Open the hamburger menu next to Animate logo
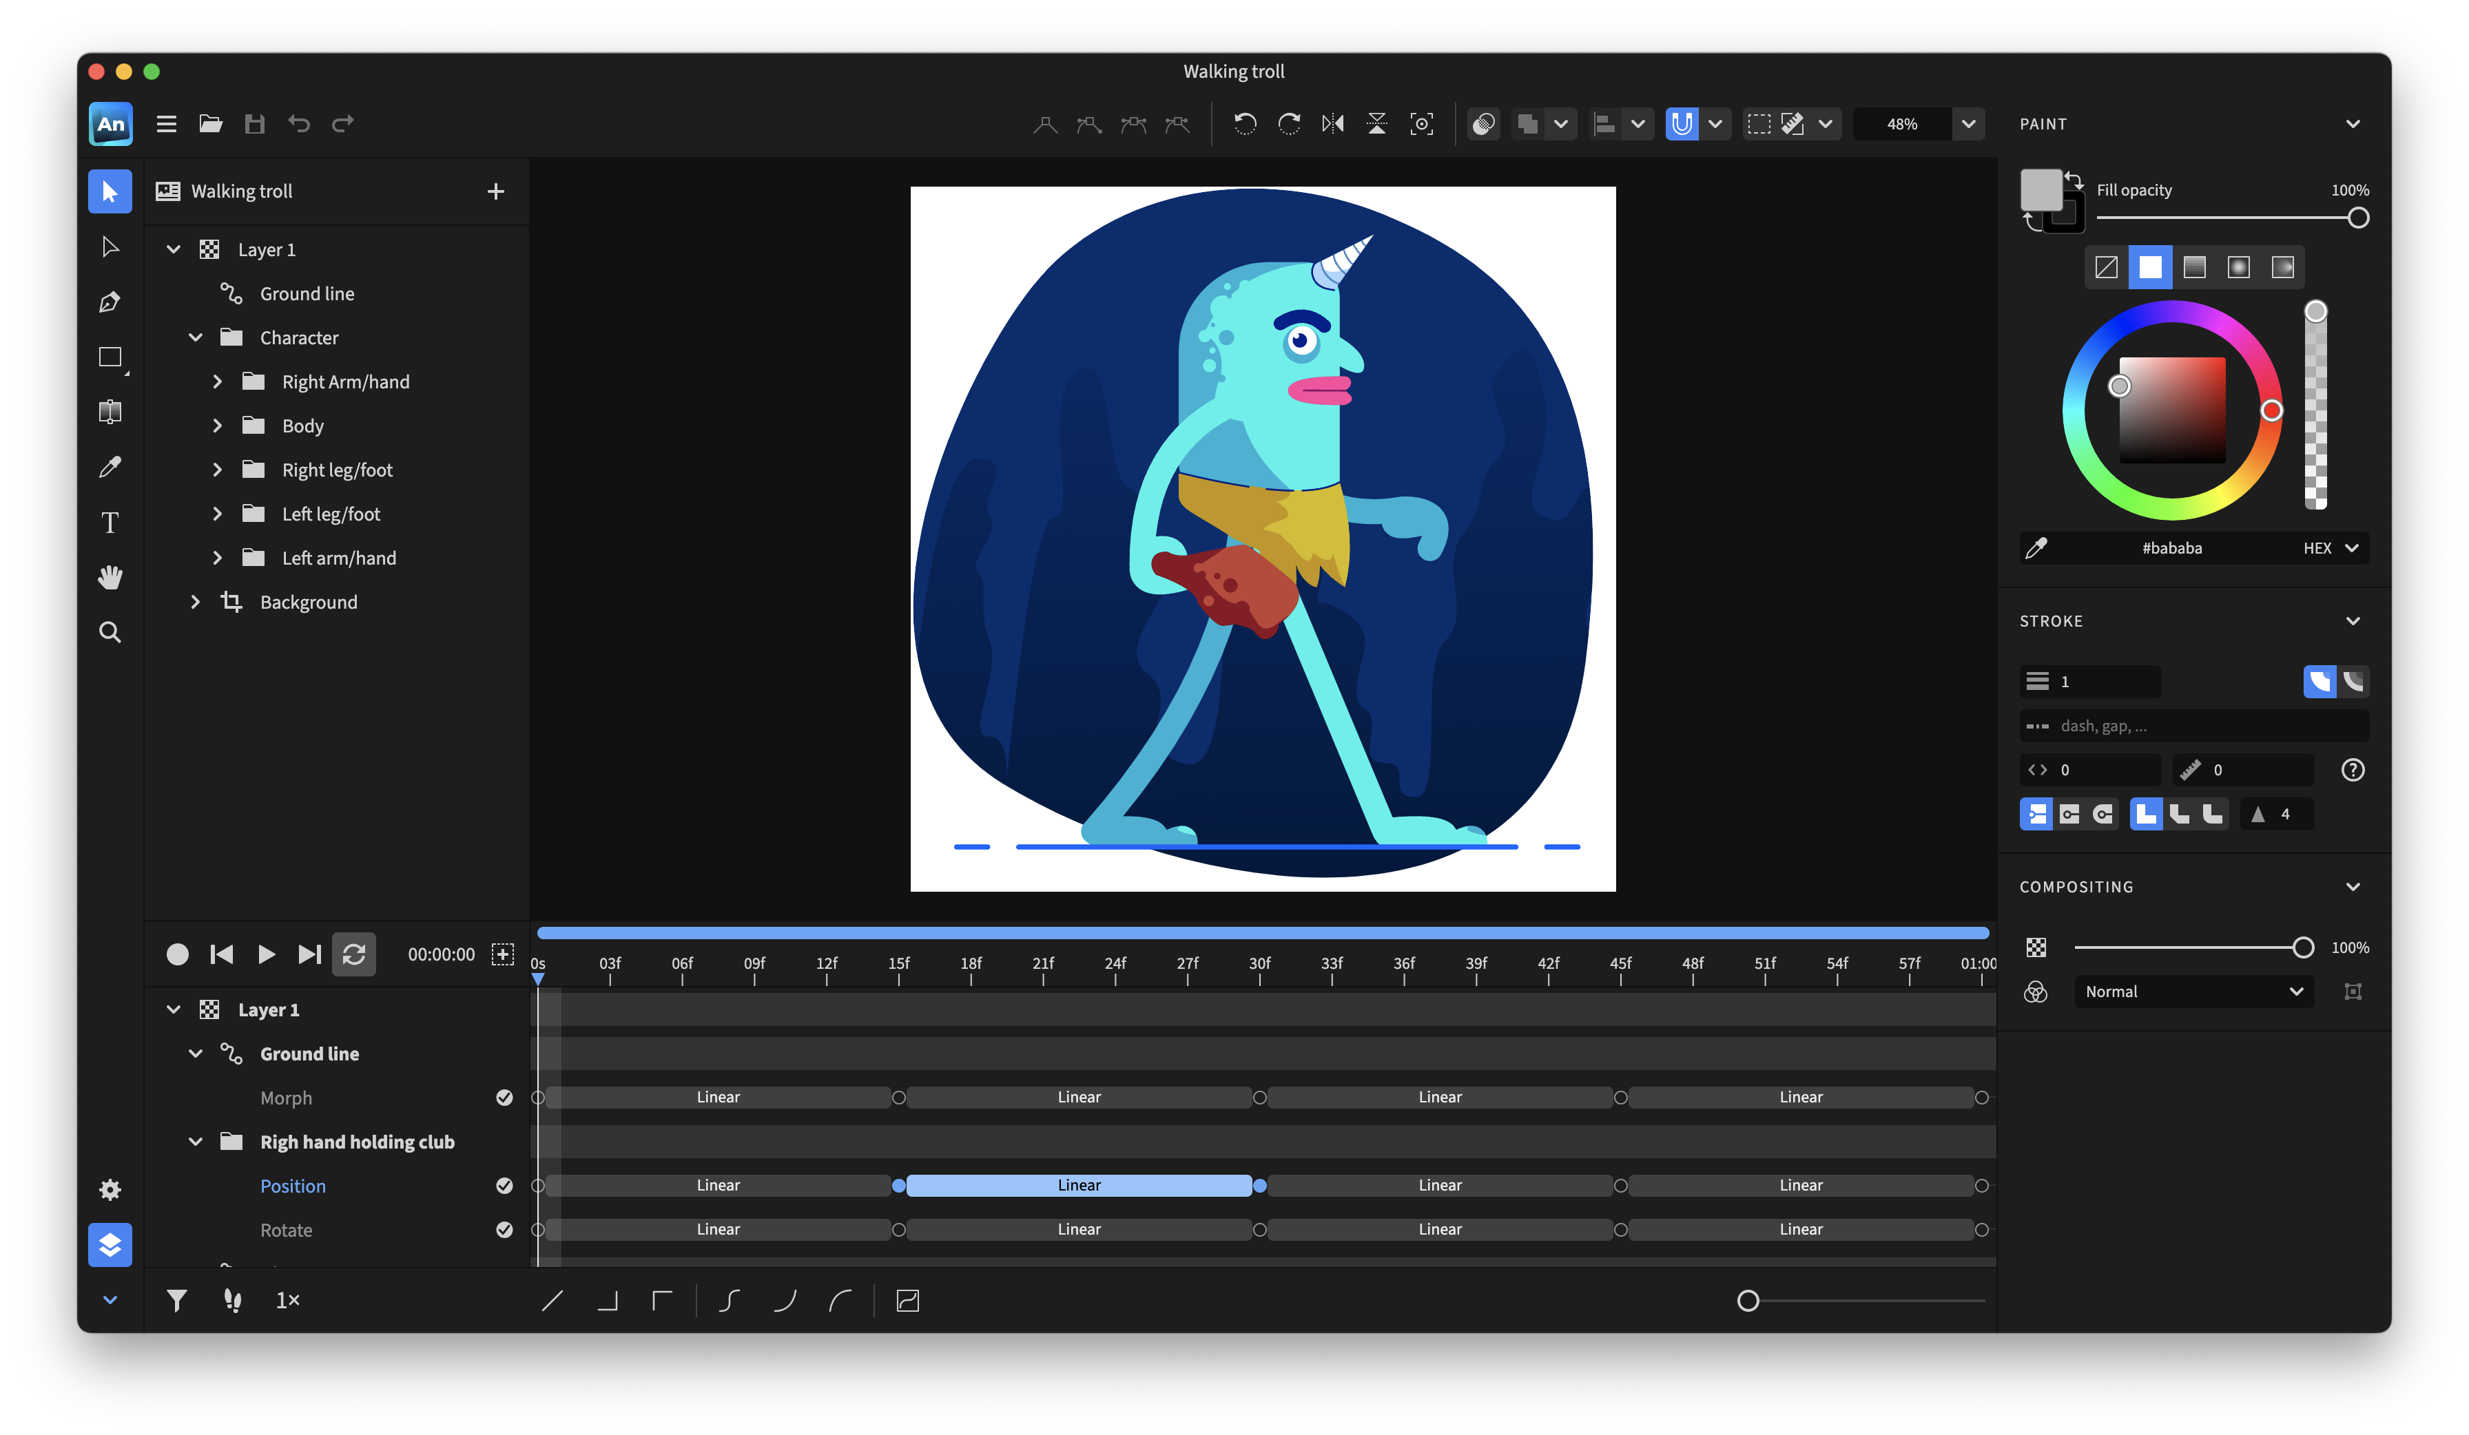This screenshot has height=1435, width=2469. tap(165, 123)
